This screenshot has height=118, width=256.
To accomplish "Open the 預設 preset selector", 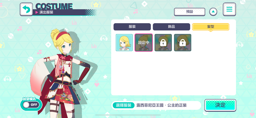I will 189,12.
